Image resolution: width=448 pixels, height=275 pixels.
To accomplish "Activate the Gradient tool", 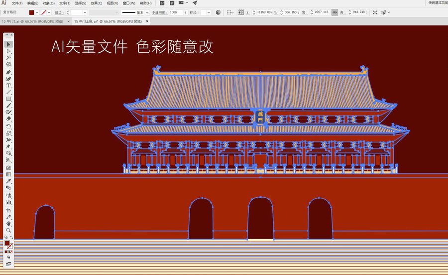I will [x=8, y=174].
